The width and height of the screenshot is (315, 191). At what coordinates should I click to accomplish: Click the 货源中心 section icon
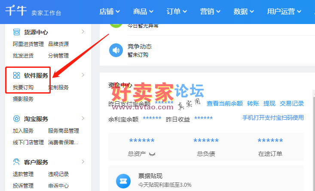click(x=17, y=32)
